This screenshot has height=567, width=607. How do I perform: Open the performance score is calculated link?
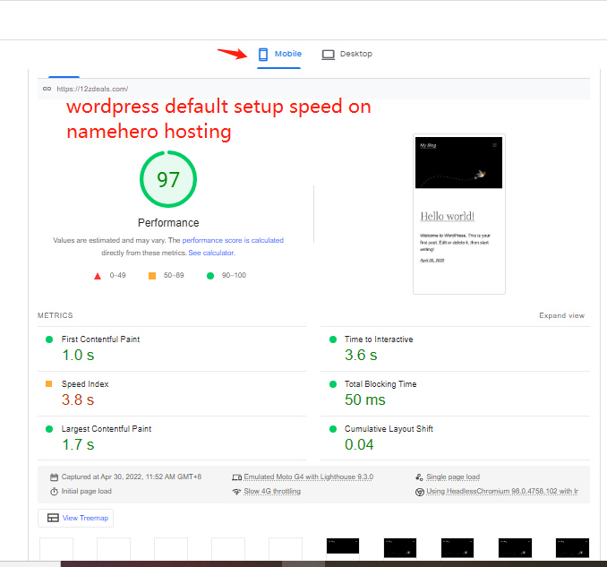[233, 240]
